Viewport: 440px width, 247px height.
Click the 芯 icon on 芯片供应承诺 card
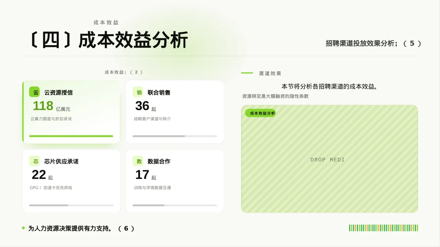(35, 161)
